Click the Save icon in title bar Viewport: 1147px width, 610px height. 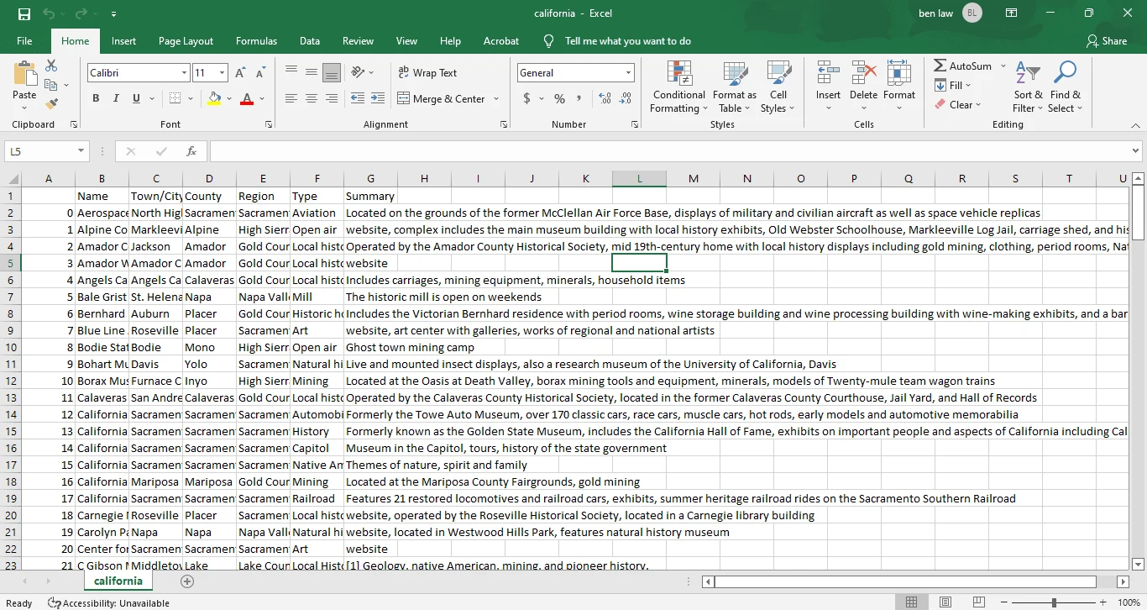24,13
